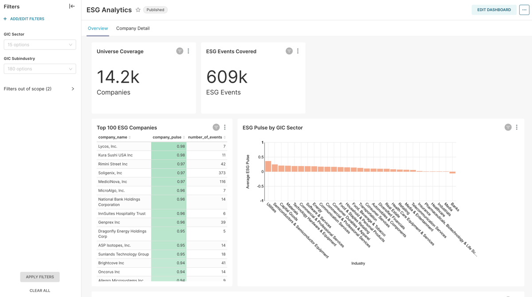Favorite the ESG Analytics dashboard star
Image resolution: width=532 pixels, height=297 pixels.
click(x=138, y=10)
